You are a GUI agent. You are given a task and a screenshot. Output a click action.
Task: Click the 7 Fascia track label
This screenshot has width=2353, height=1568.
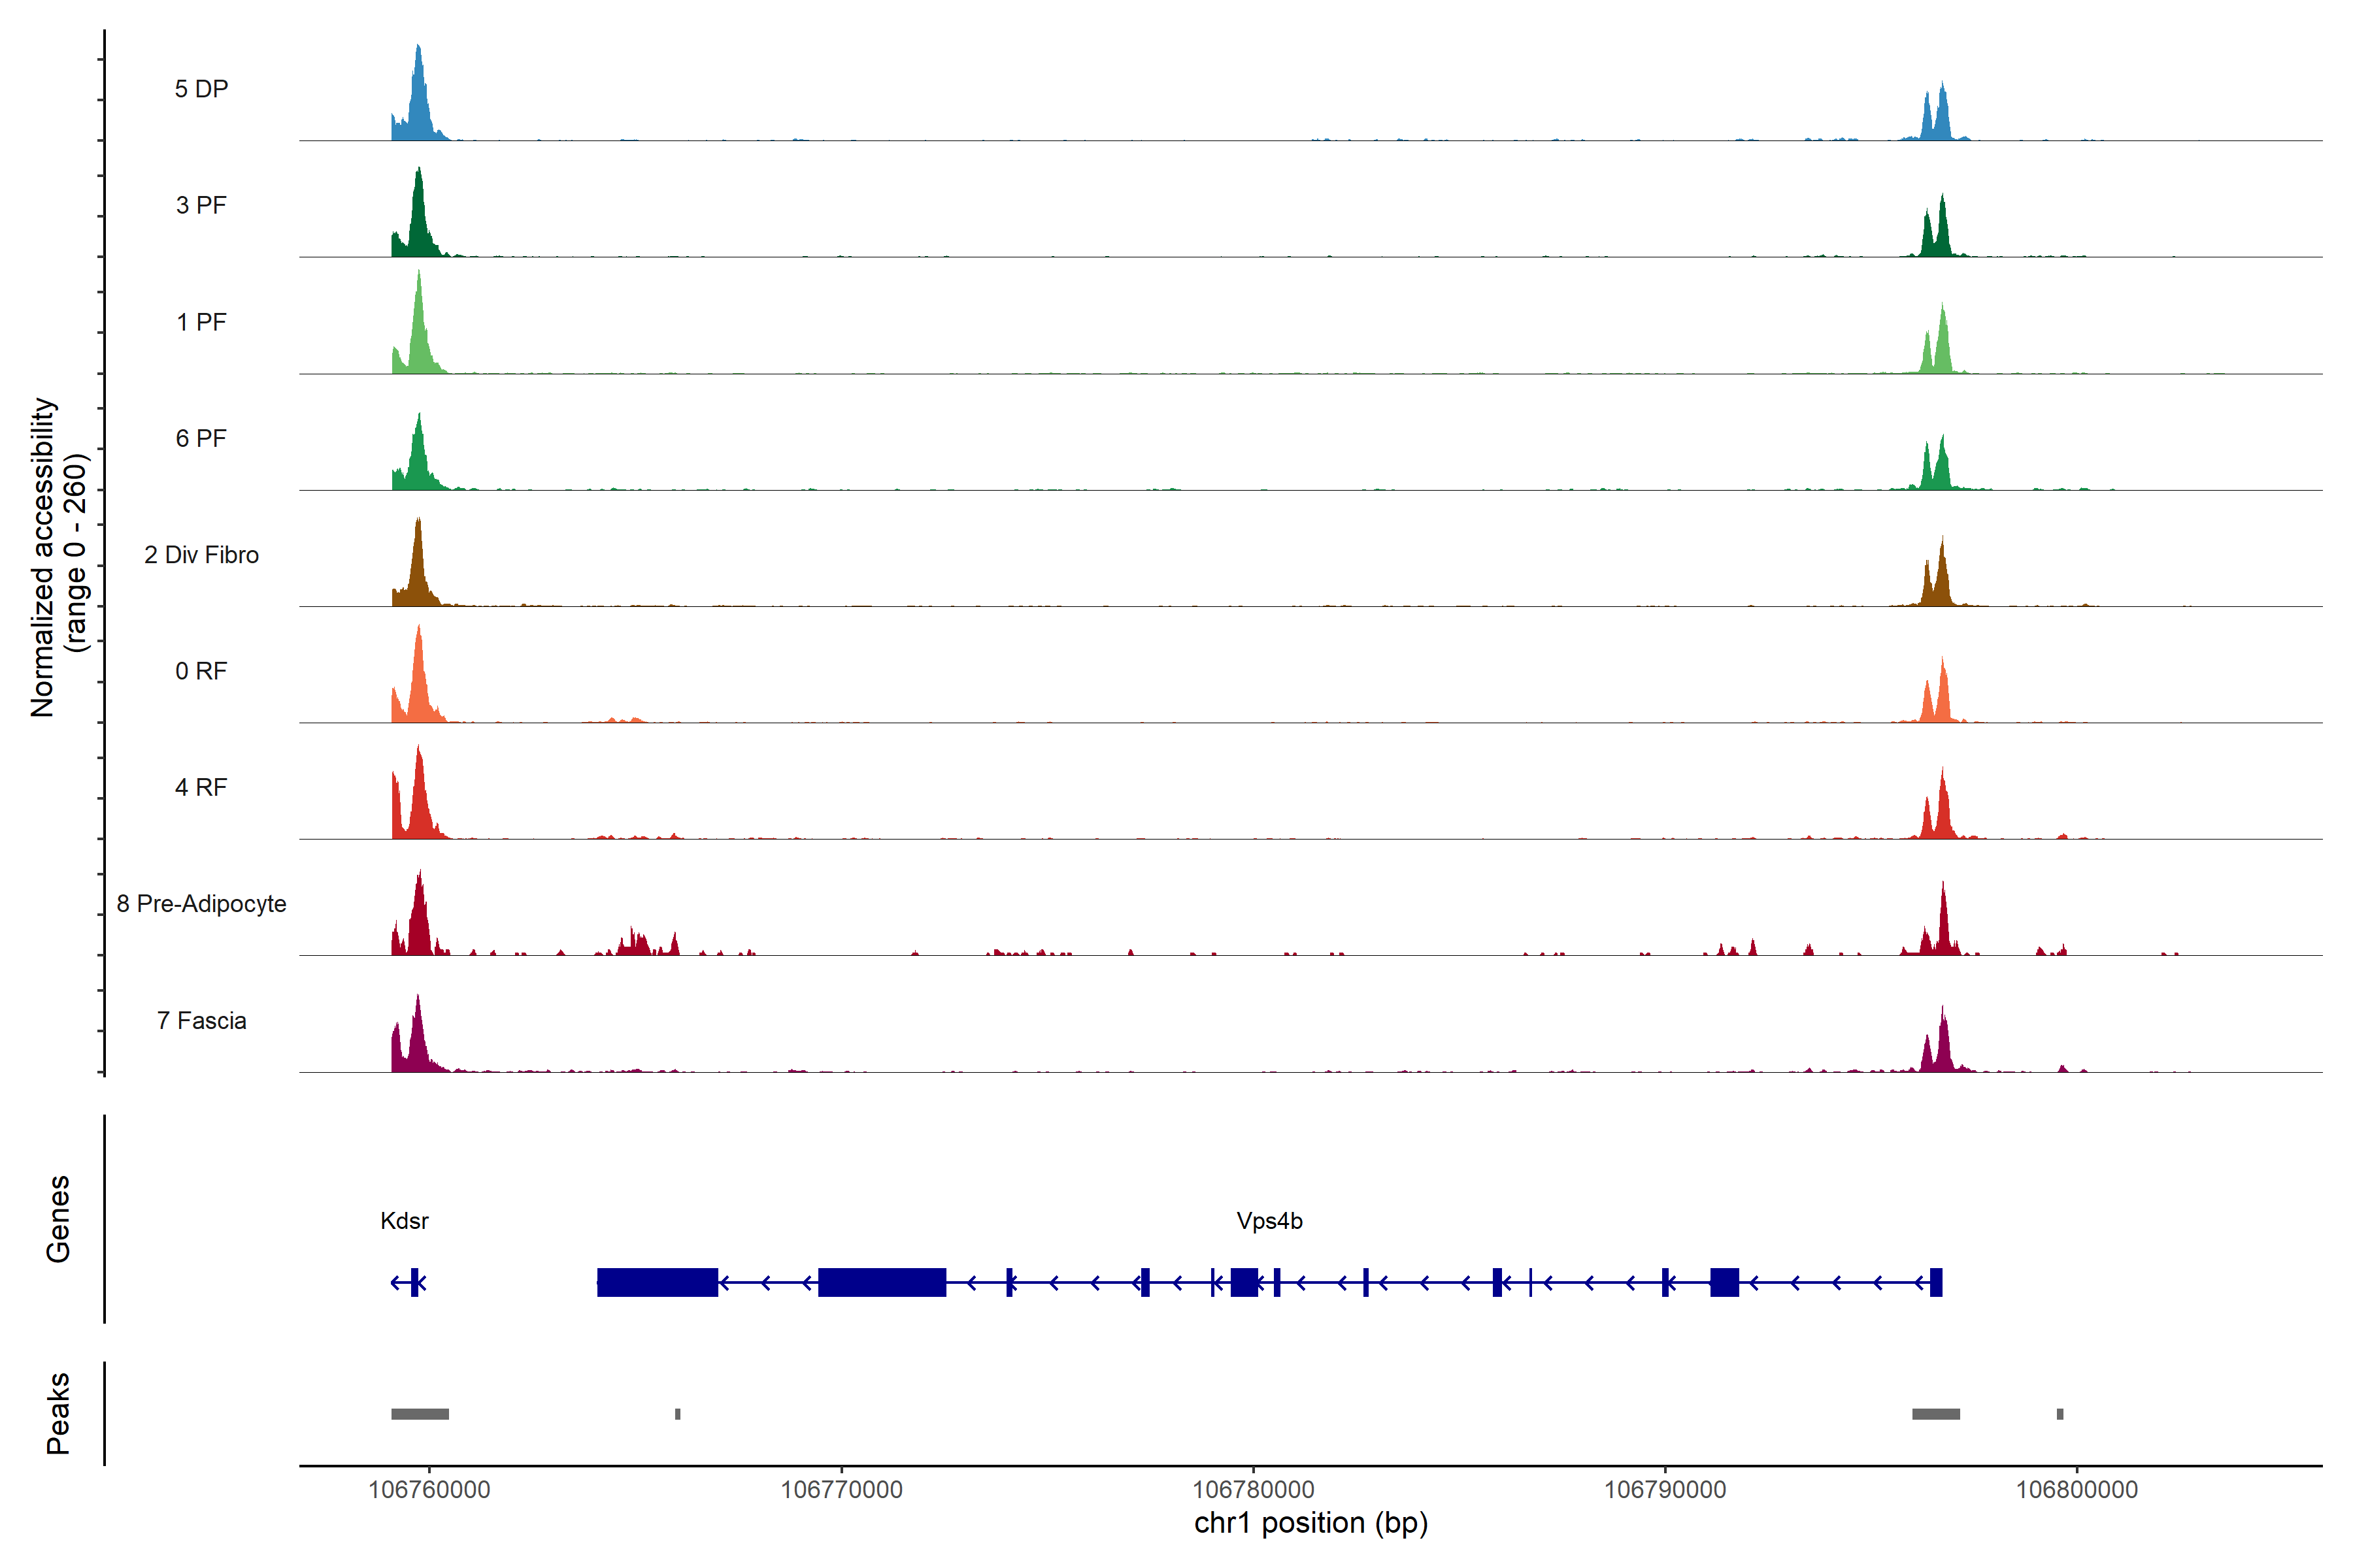click(201, 1021)
